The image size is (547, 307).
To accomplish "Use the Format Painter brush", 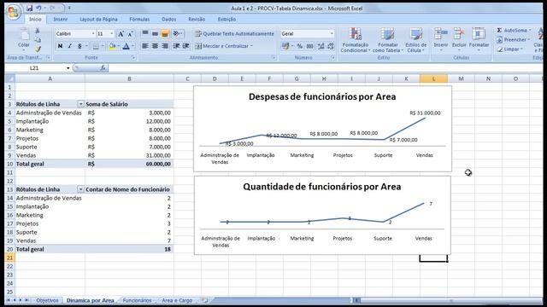I will [38, 49].
